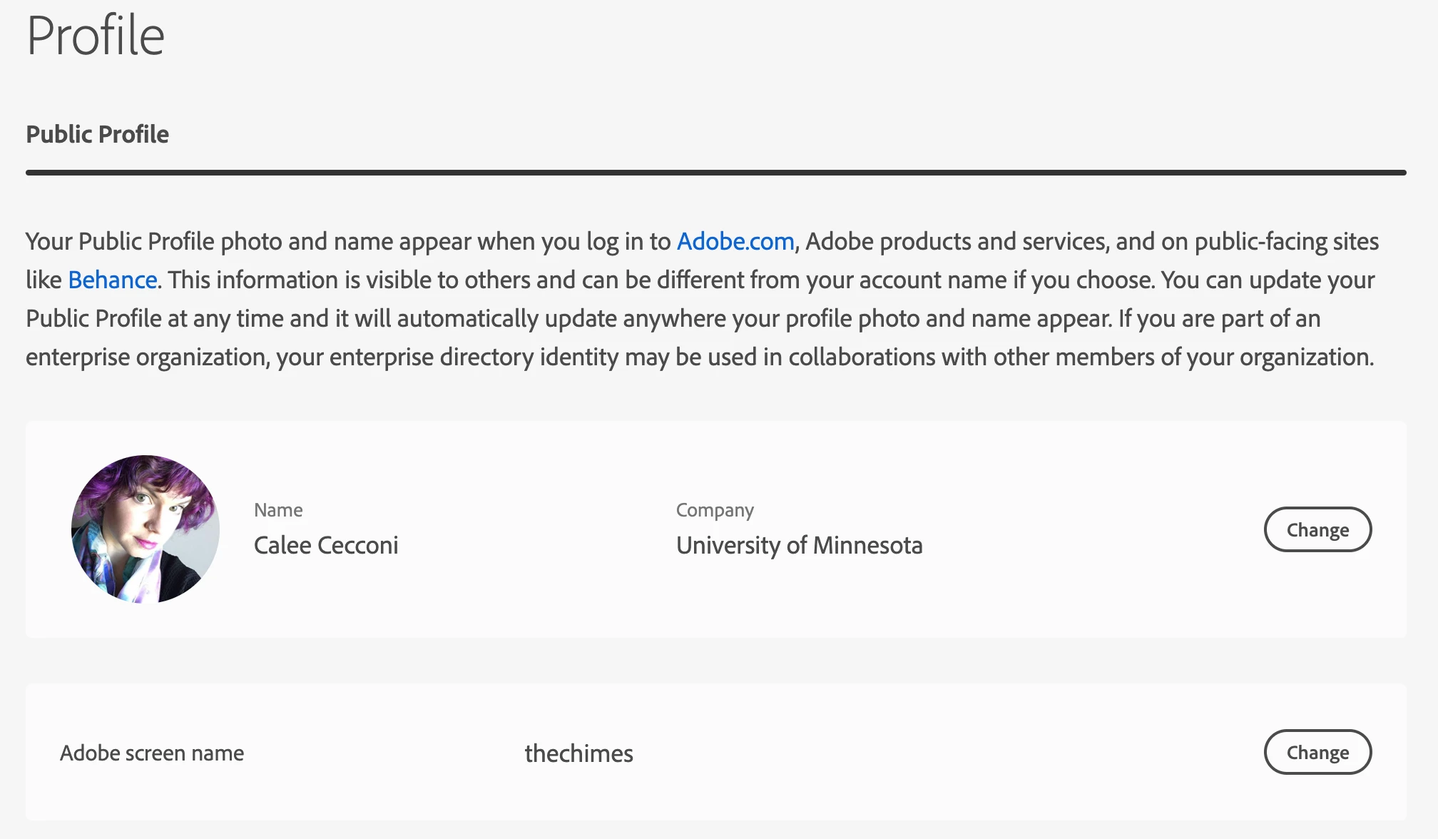Click the University of Minnesota company text
1438x839 pixels.
[x=800, y=545]
